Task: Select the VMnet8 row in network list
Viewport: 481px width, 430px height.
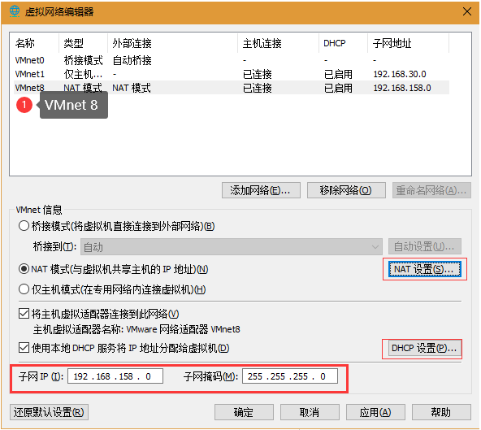Action: tap(232, 88)
